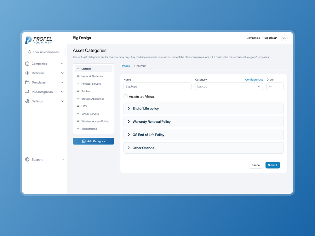This screenshot has height=236, width=315.
Task: Click the Support lifebuoy icon
Action: [27, 160]
